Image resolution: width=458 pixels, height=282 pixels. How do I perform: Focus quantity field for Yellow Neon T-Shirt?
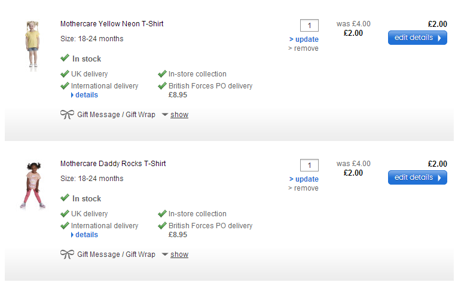[309, 26]
